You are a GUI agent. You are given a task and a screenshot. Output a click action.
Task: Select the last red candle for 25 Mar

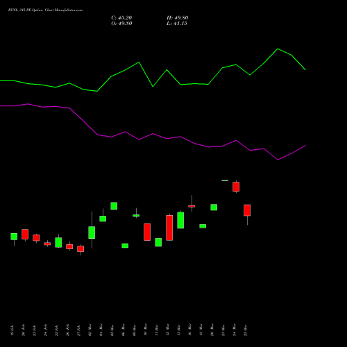click(x=247, y=210)
